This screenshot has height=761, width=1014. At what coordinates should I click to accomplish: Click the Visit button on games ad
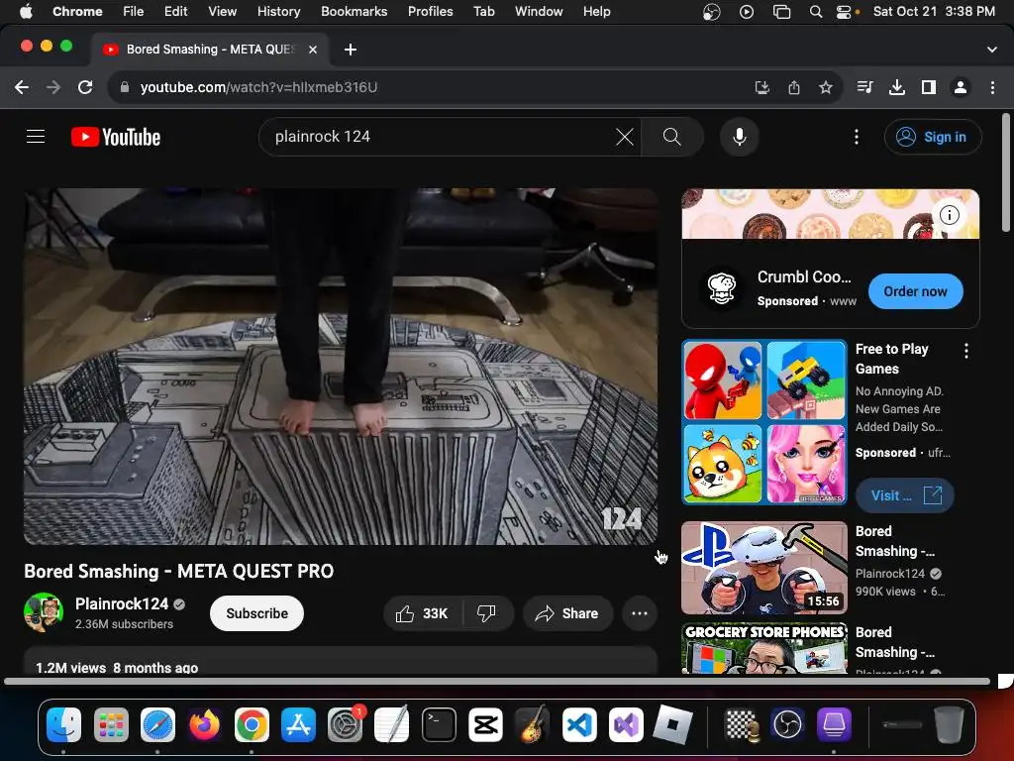coord(904,495)
